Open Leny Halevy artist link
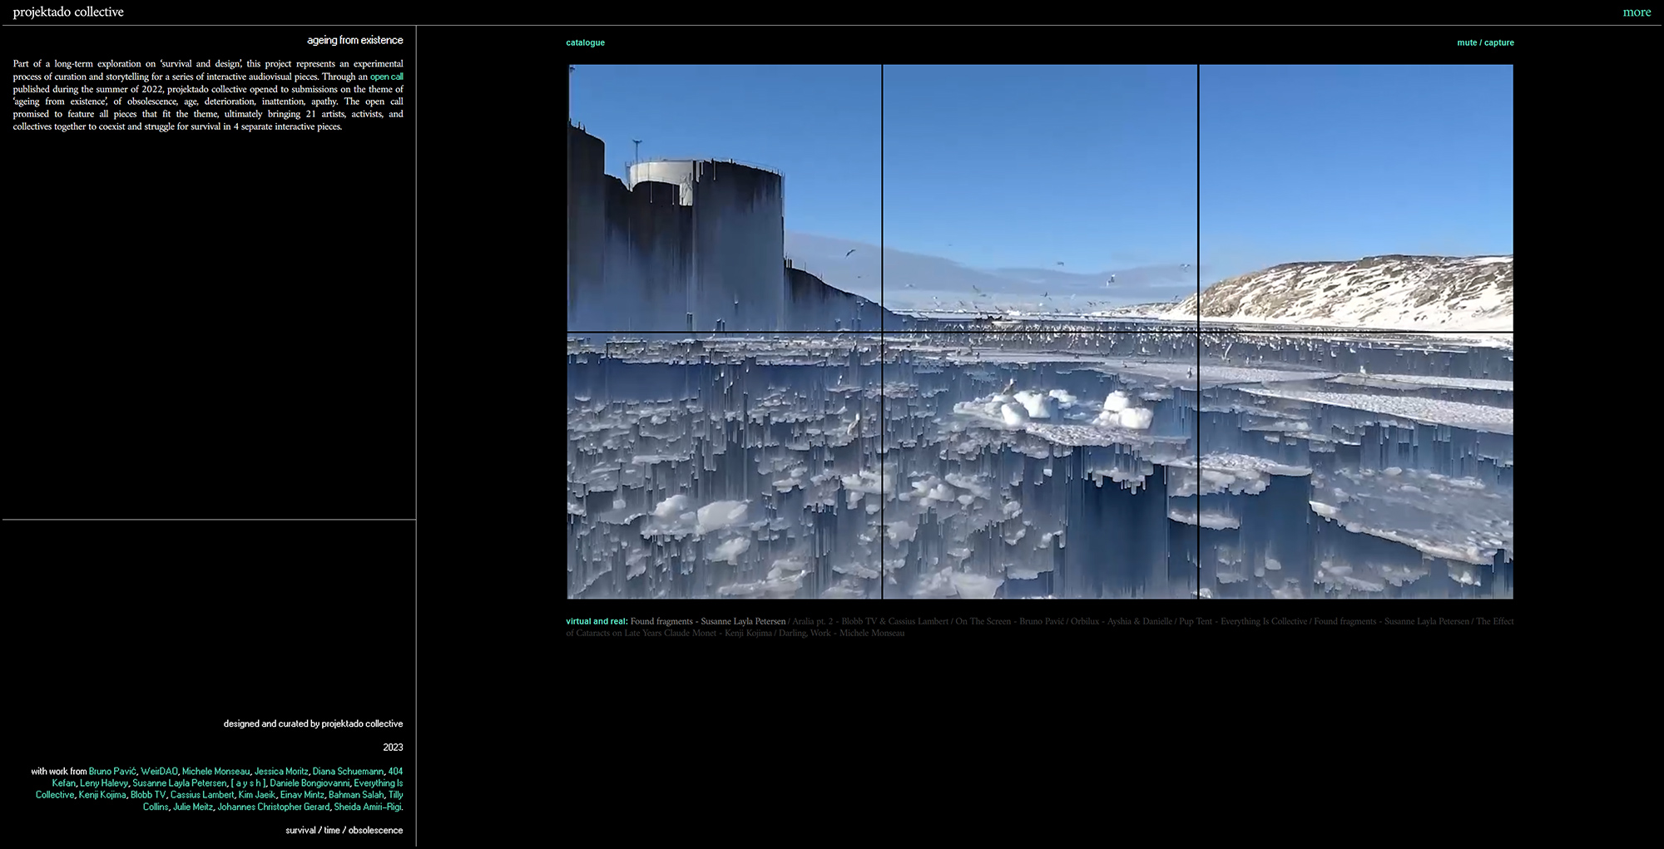The height and width of the screenshot is (849, 1664). [x=104, y=783]
